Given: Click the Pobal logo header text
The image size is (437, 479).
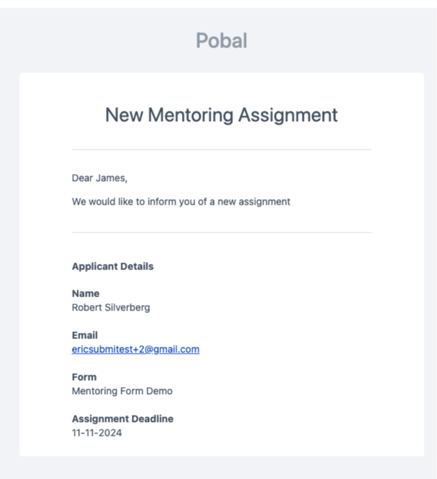Looking at the screenshot, I should [x=222, y=40].
